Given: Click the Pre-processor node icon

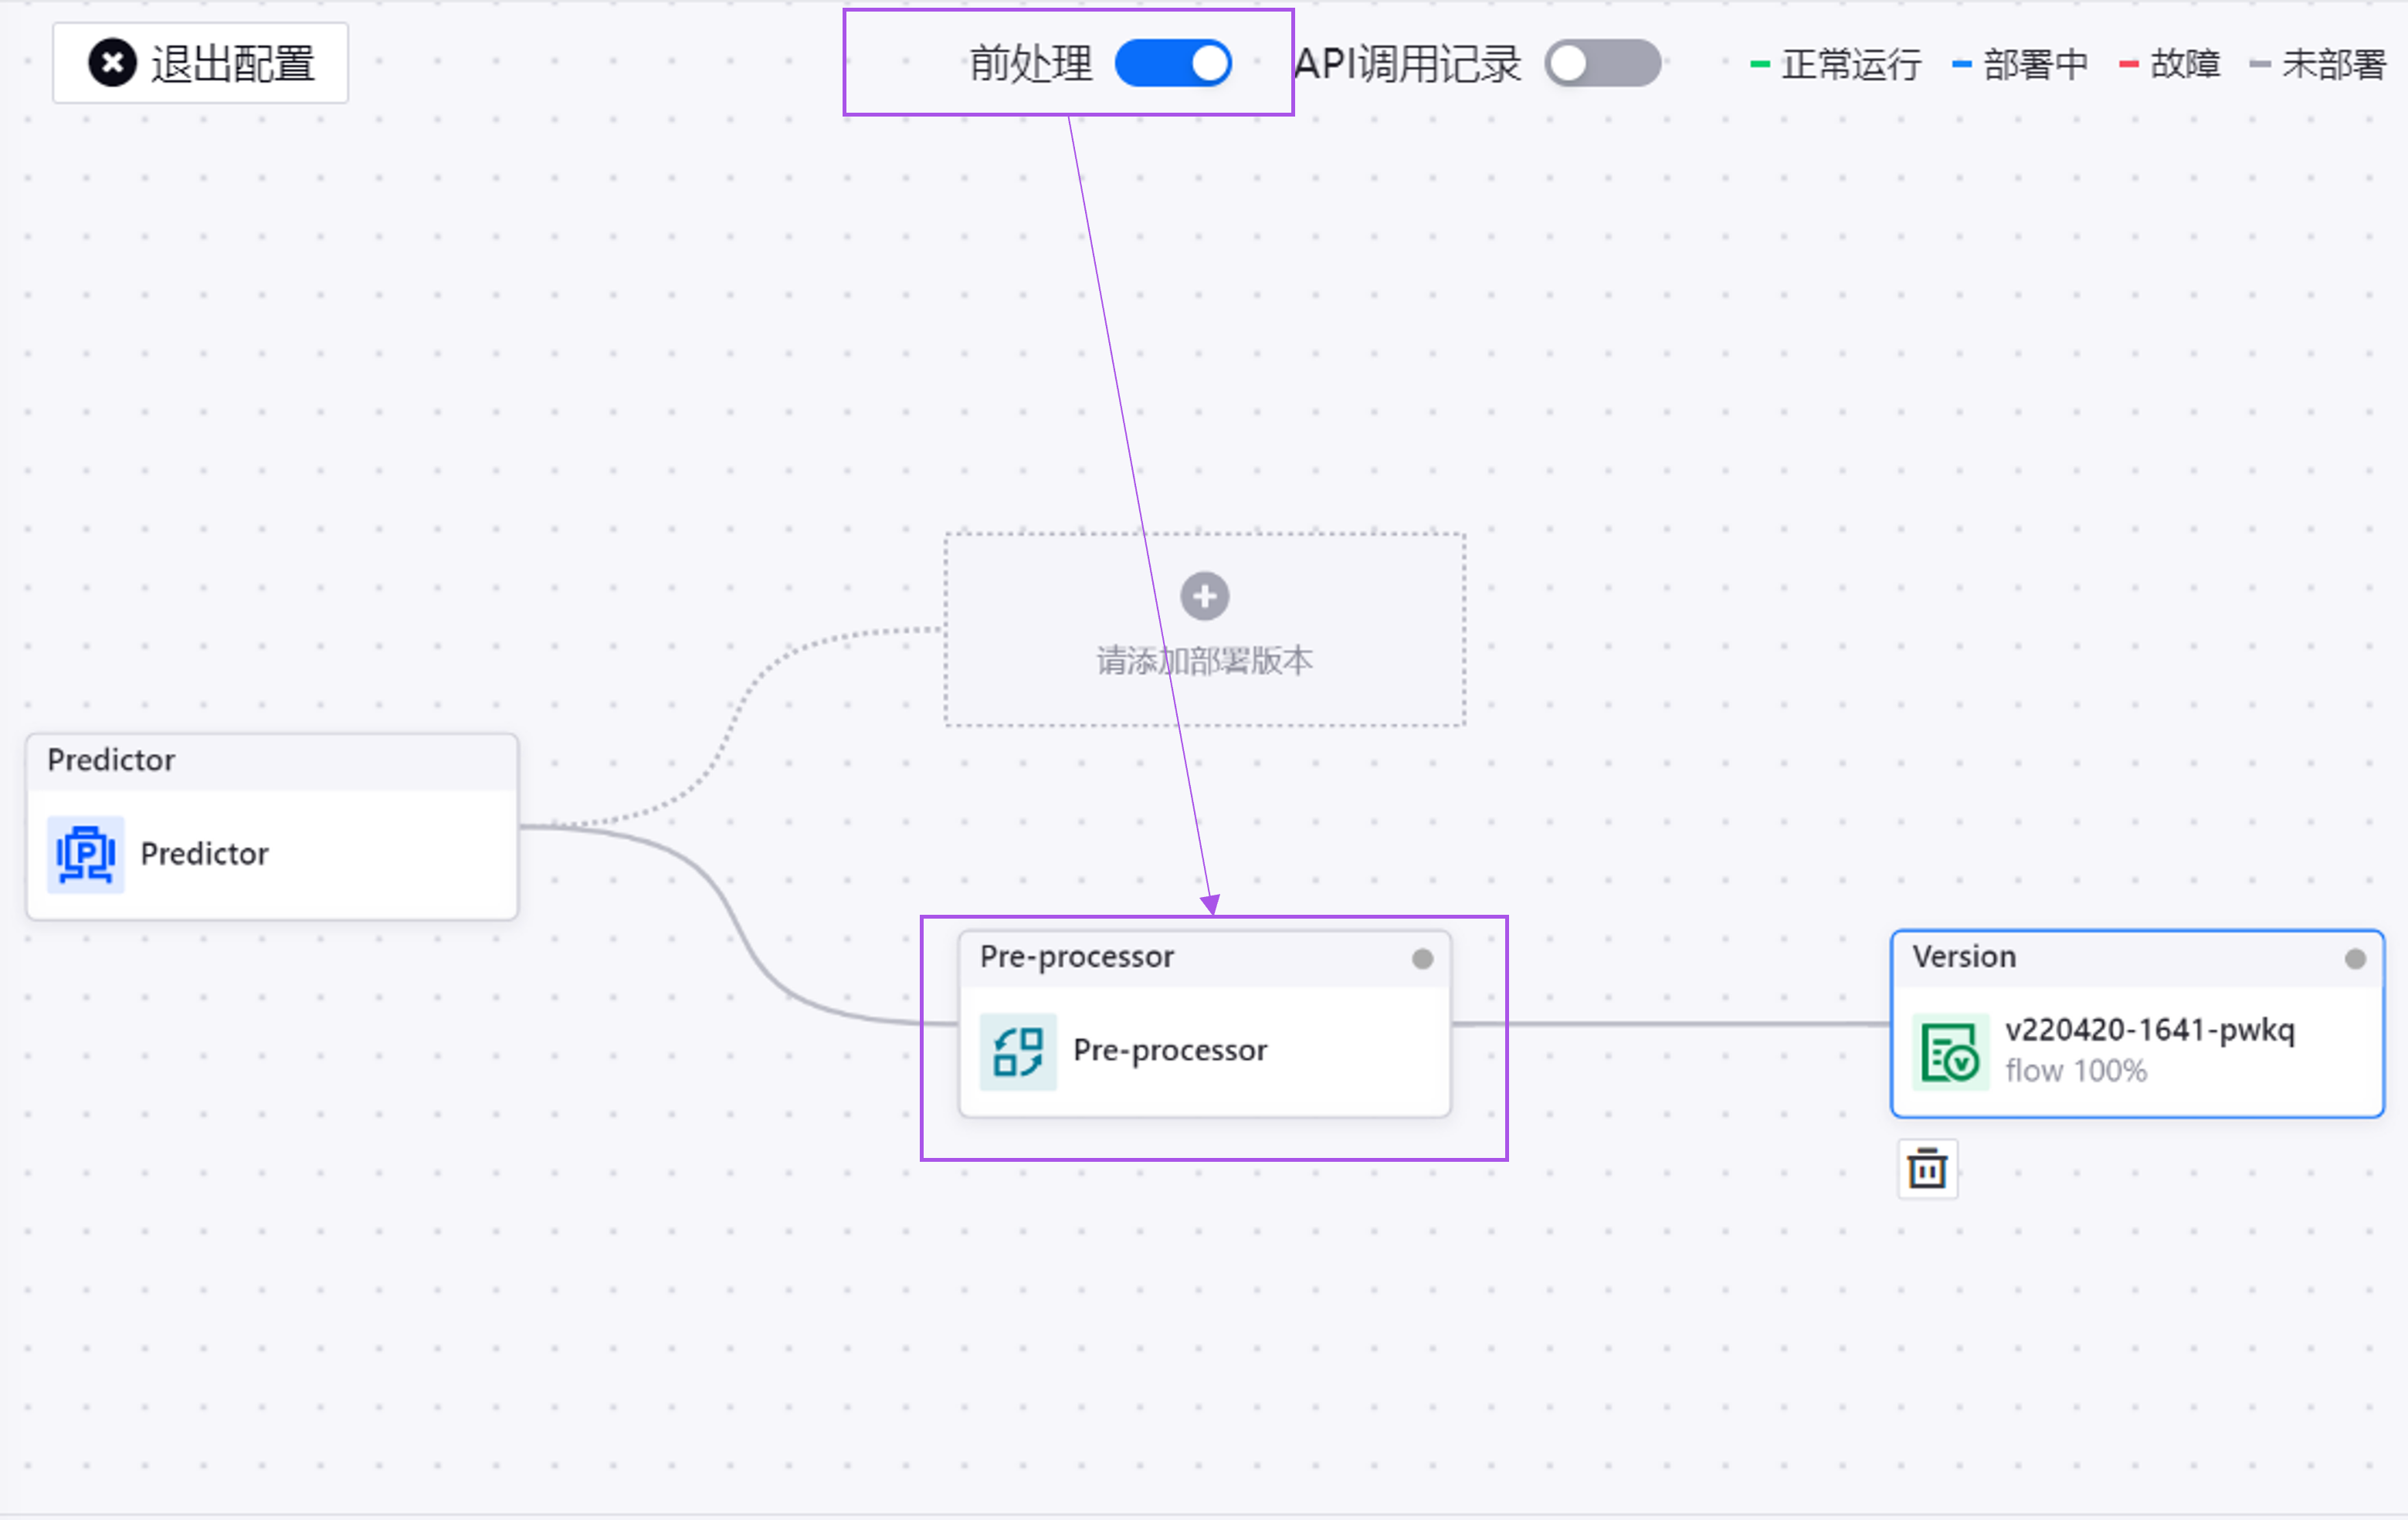Looking at the screenshot, I should [x=1017, y=1049].
